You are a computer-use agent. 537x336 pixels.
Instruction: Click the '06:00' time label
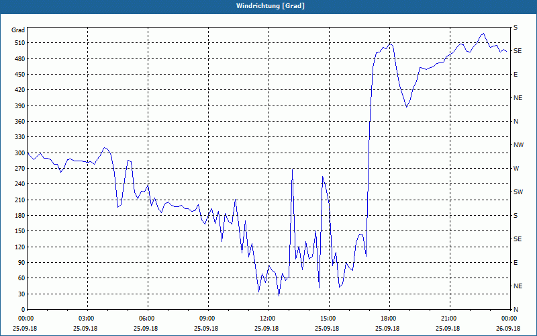[148, 318]
